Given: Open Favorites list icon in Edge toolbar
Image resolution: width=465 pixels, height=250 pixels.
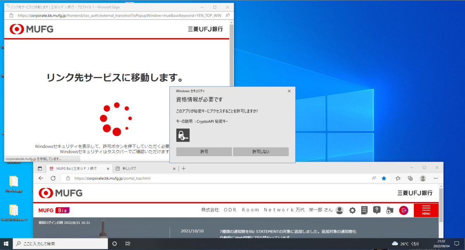Looking at the screenshot, I should point(398,178).
